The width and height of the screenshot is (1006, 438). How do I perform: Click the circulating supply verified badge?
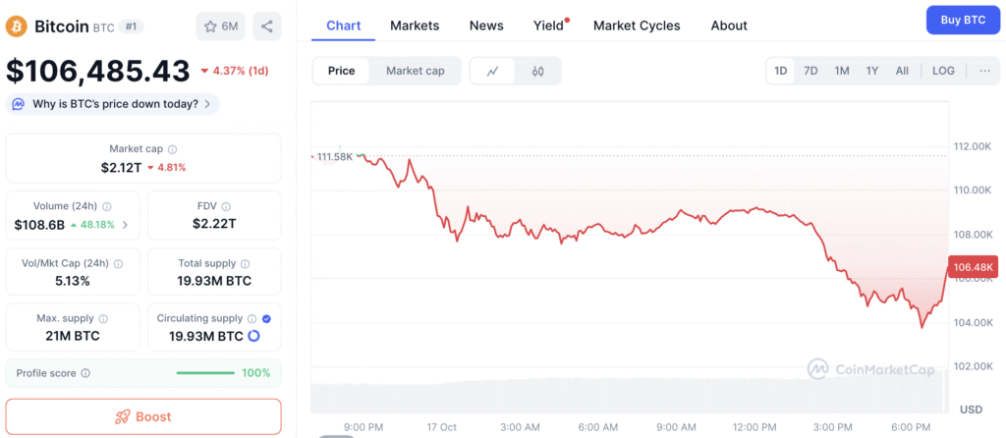[268, 318]
